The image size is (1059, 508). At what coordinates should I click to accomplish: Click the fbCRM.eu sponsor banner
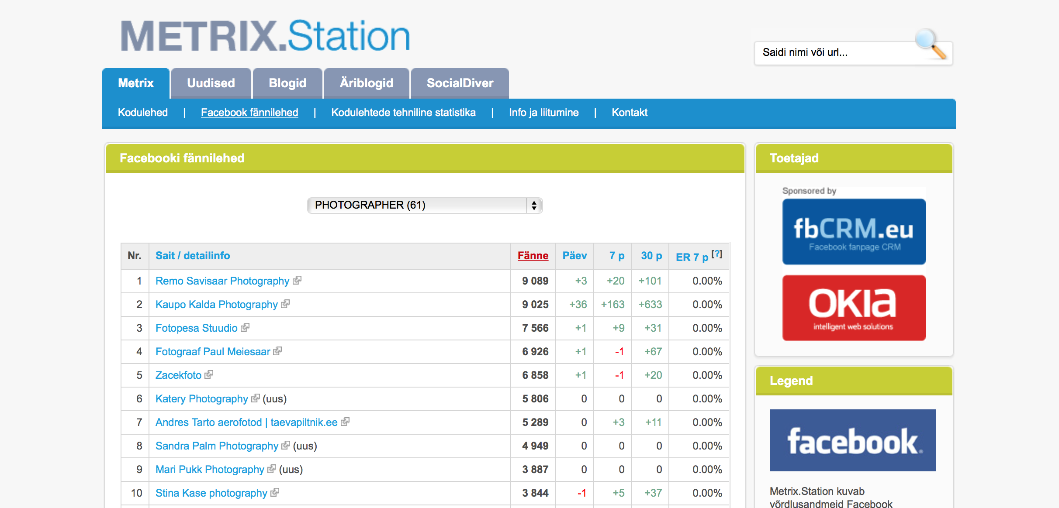pyautogui.click(x=854, y=232)
